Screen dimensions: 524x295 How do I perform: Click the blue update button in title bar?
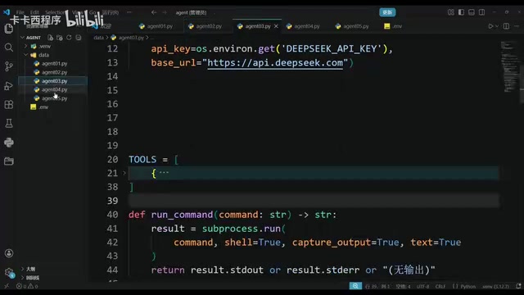(x=387, y=12)
